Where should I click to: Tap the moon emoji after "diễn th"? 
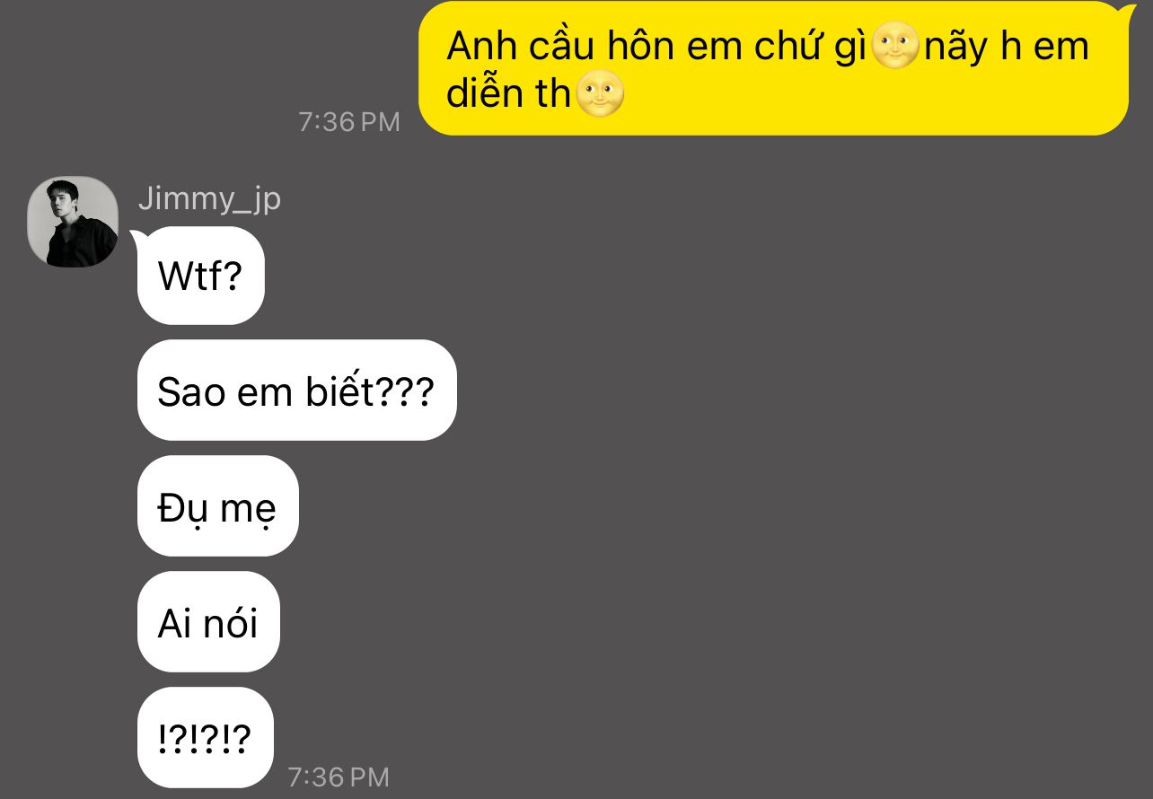599,94
